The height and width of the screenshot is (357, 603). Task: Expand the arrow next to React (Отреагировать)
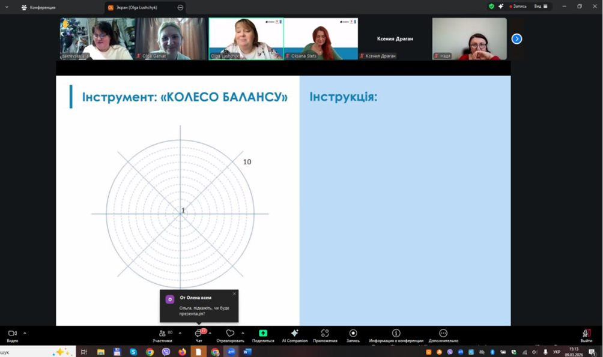pyautogui.click(x=243, y=333)
